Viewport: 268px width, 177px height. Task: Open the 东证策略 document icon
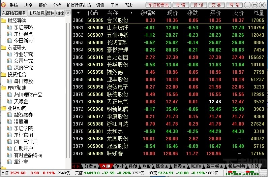point(10,27)
